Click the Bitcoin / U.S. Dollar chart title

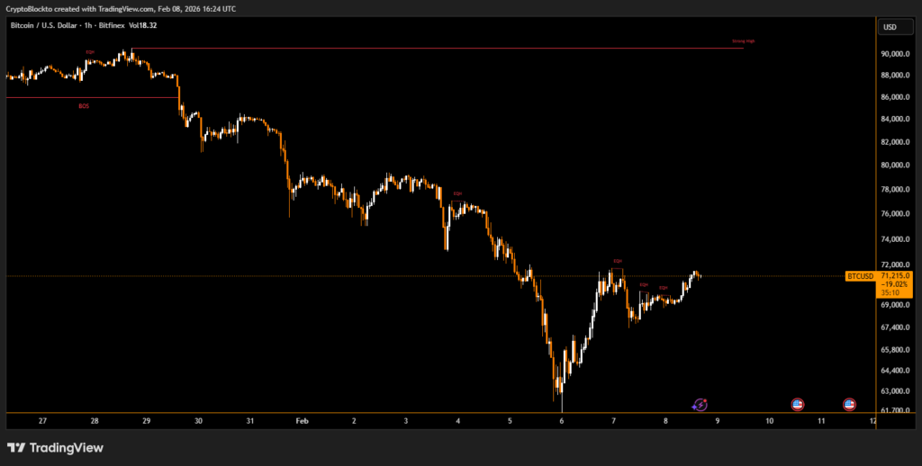point(45,25)
